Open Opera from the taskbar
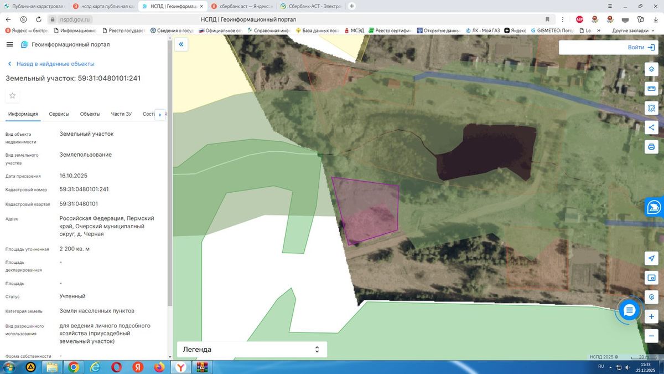Viewport: 664px width, 374px height. [x=116, y=367]
